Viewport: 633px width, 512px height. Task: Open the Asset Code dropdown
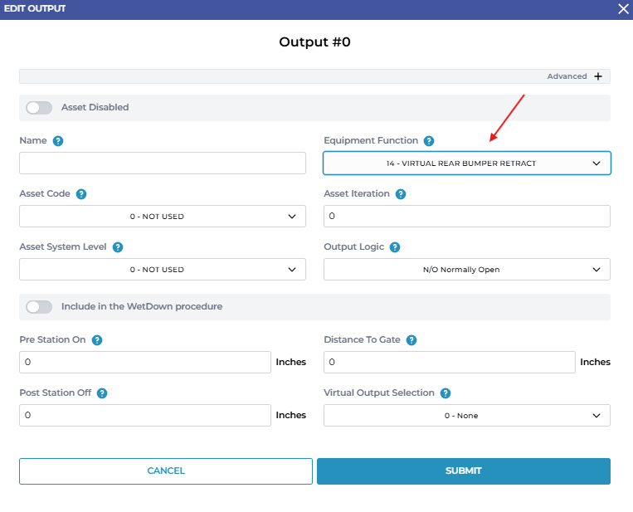coord(163,217)
